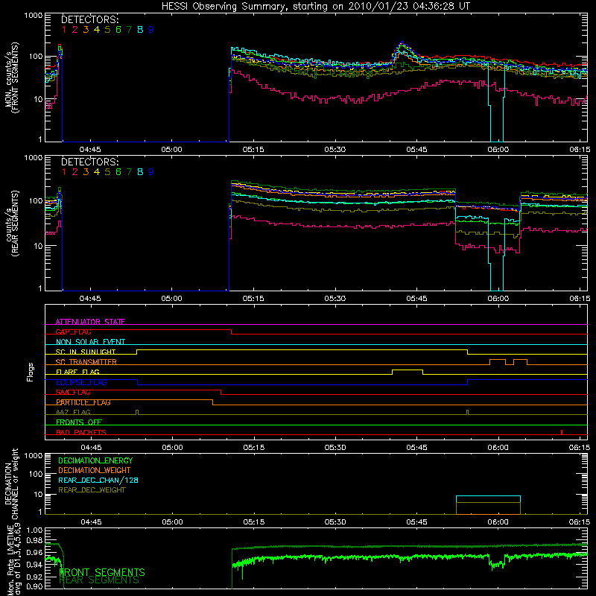This screenshot has height=596, width=596.
Task: Click the FLARE_FLAG label
Action: pyautogui.click(x=77, y=372)
